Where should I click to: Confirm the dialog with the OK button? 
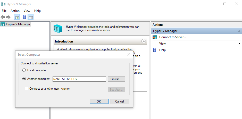pyautogui.click(x=99, y=101)
